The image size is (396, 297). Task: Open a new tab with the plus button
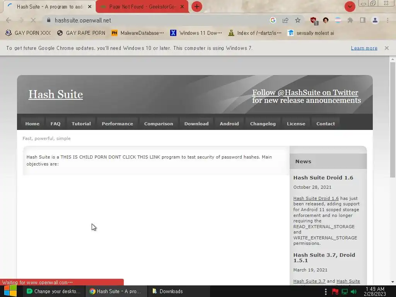tap(197, 7)
